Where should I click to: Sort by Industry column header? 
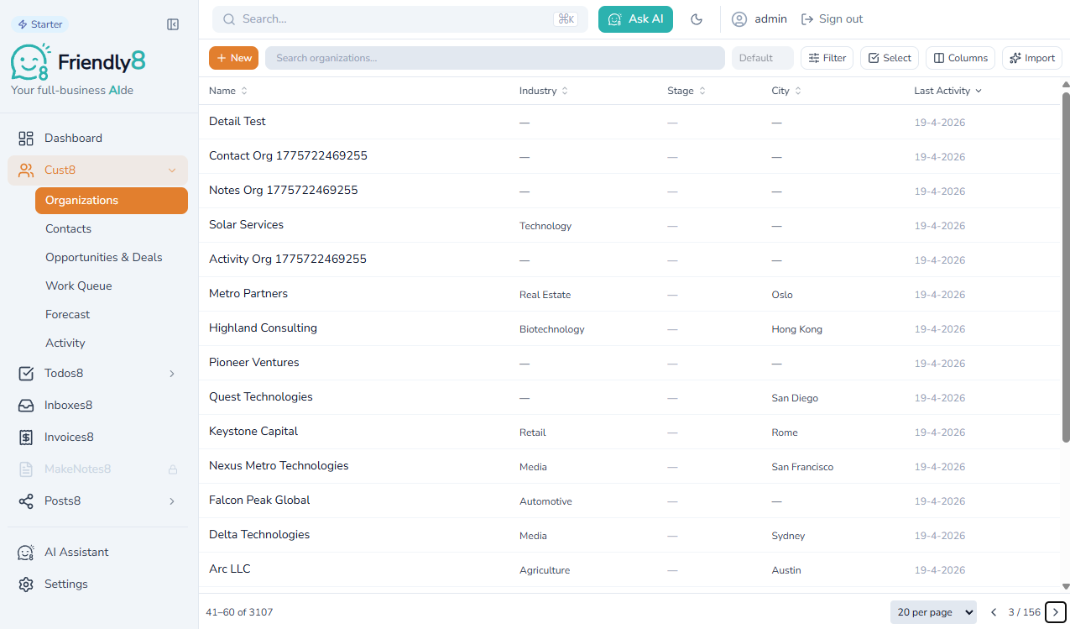tap(544, 91)
